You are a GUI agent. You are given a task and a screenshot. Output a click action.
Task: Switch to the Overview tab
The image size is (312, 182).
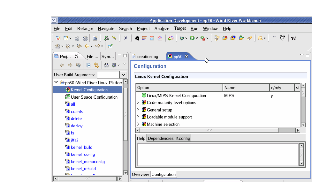(140, 174)
